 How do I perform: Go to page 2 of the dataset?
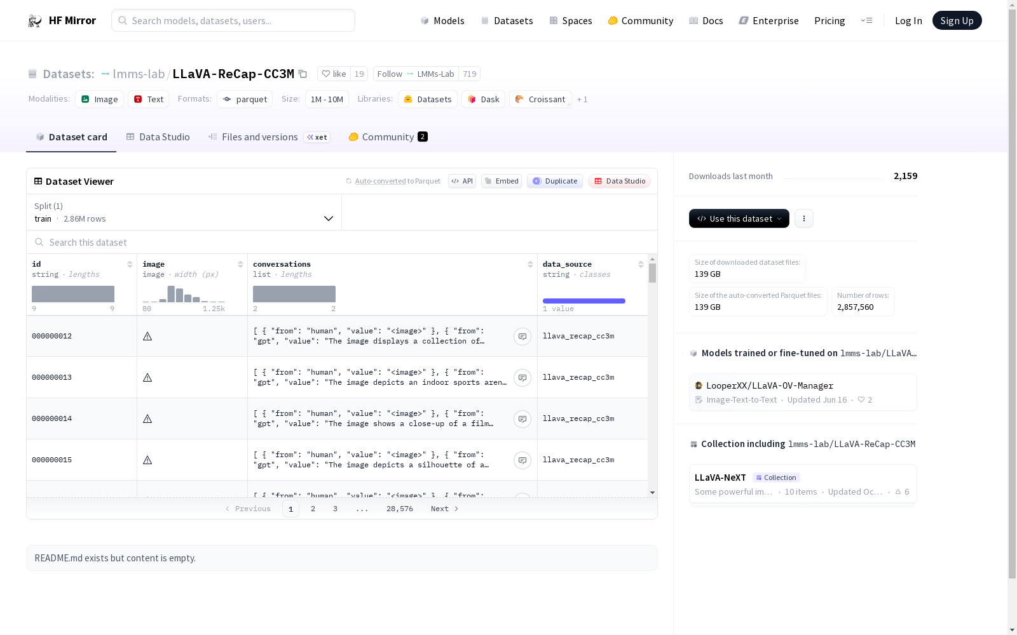click(313, 509)
